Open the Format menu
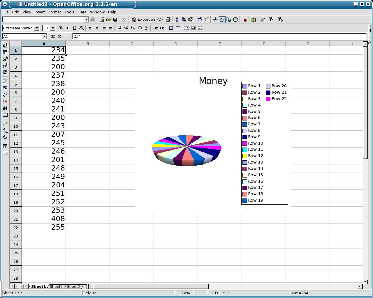This screenshot has width=373, height=298. point(54,12)
